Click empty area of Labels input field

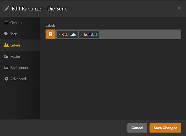(140, 34)
